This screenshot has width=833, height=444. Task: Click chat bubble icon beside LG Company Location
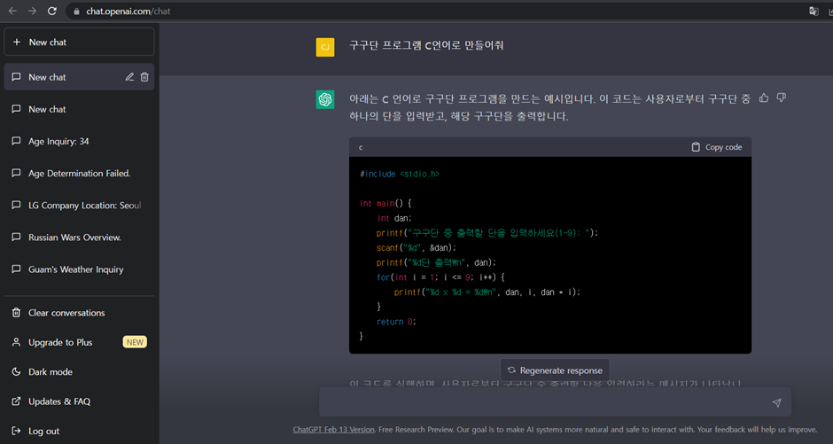click(17, 205)
